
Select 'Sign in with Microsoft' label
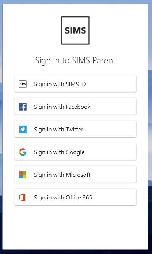coord(62,175)
